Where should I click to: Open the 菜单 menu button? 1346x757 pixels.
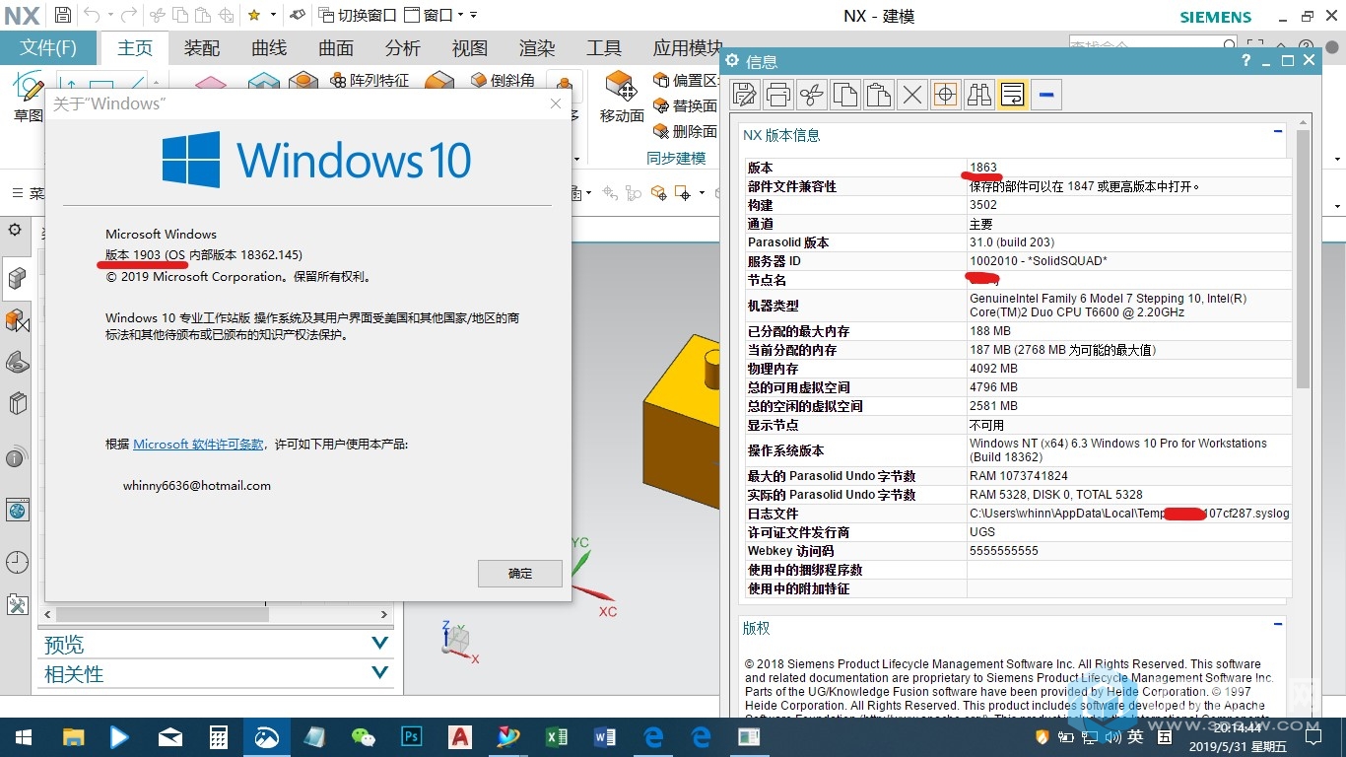[x=28, y=193]
